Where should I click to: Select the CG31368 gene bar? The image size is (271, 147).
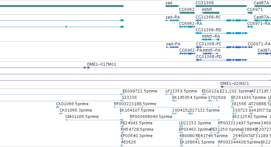(x=221, y=6)
